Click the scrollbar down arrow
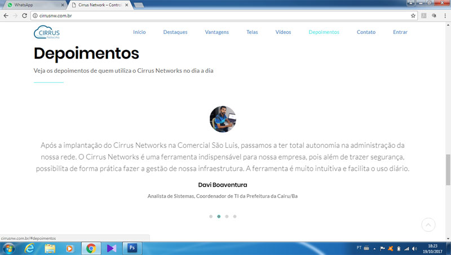Screen dimensions: 451x255 coord(448,239)
